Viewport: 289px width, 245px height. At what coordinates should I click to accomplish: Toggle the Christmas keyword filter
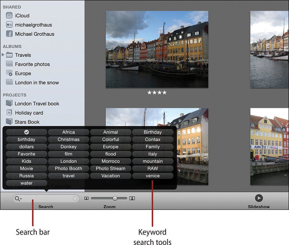[x=68, y=139]
